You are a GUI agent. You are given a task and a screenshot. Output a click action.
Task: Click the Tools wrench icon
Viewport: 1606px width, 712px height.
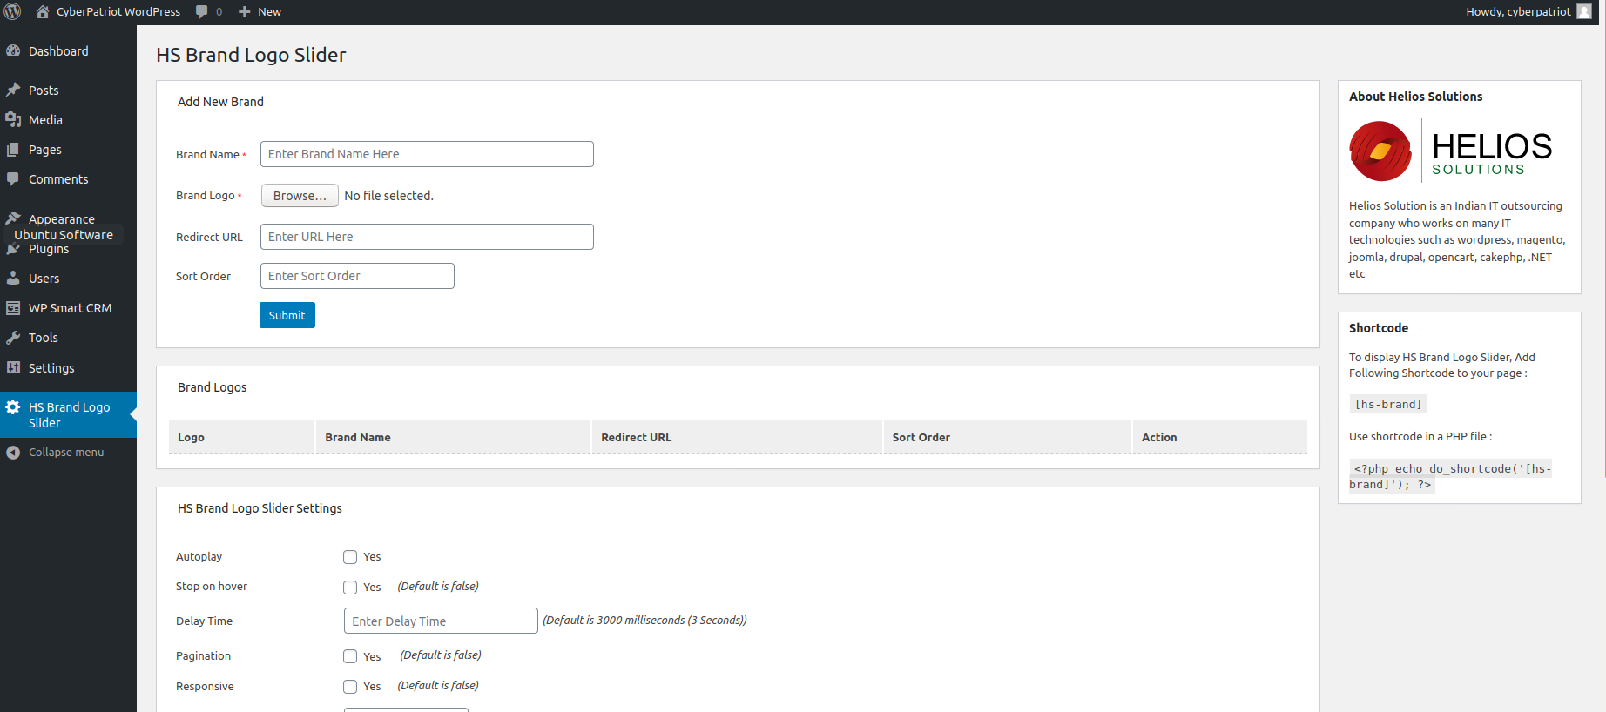13,338
